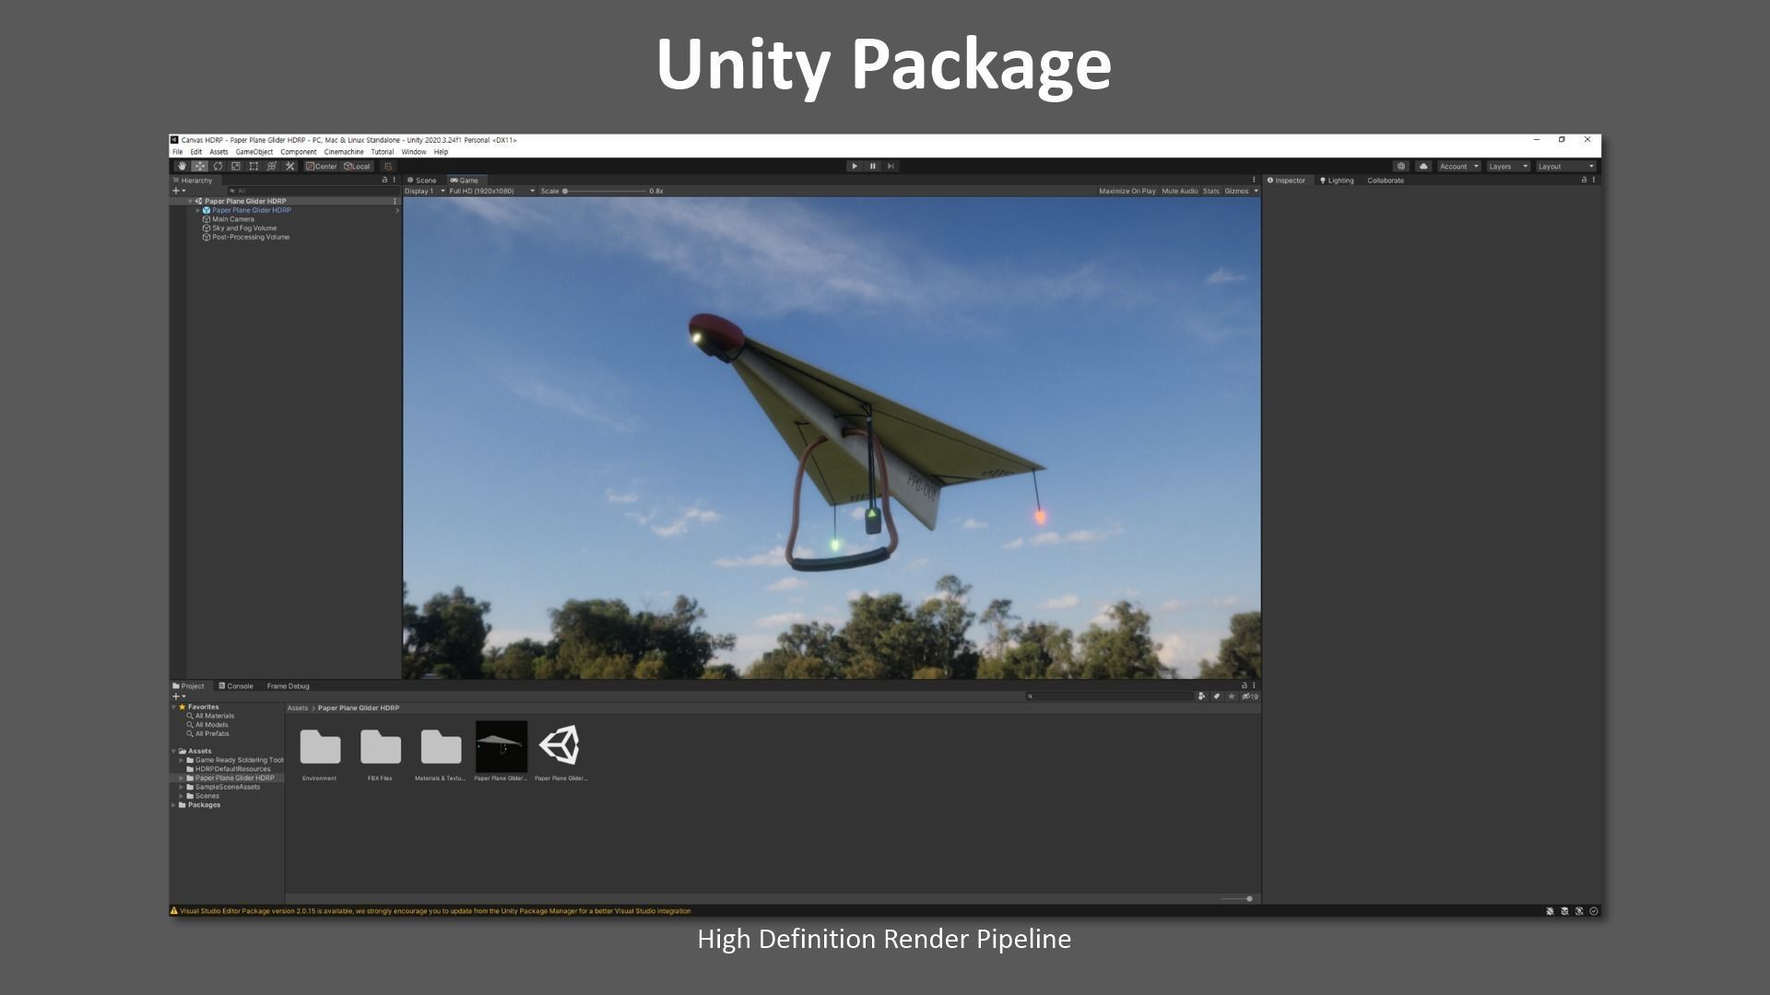Open Gizmos dropdown arrow

pyautogui.click(x=1256, y=191)
